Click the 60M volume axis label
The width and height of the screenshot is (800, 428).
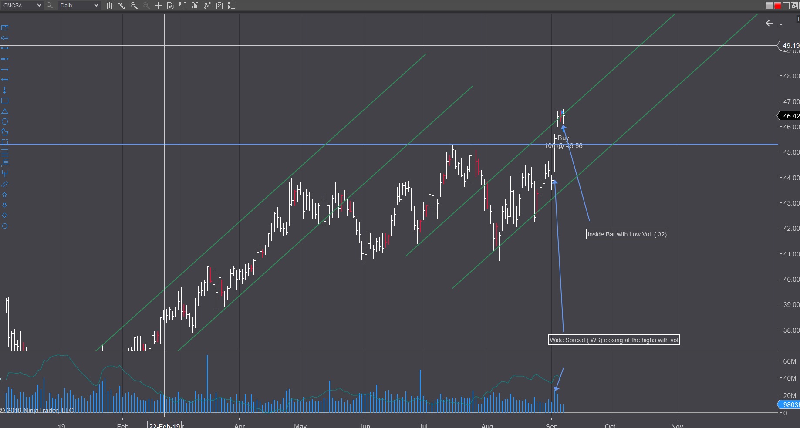coord(790,361)
